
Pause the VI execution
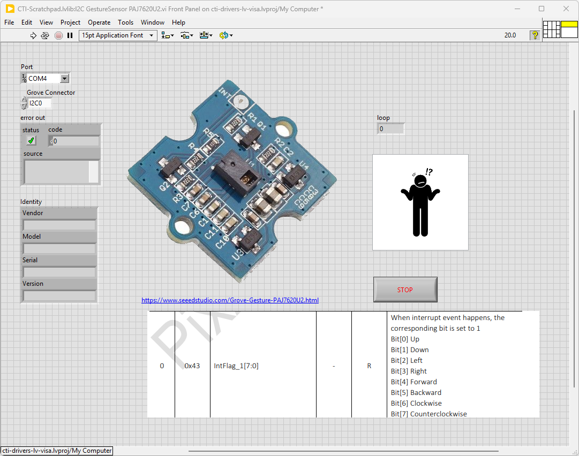coord(70,35)
